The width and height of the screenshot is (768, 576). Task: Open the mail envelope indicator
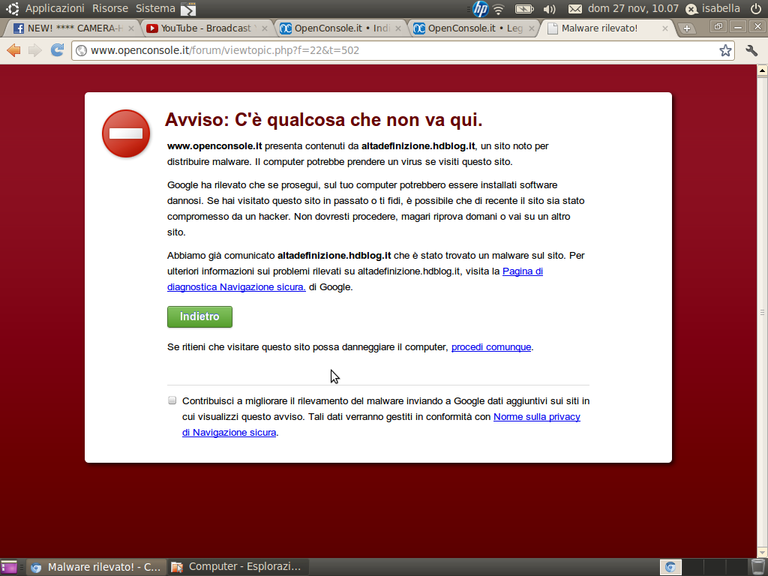coord(575,9)
